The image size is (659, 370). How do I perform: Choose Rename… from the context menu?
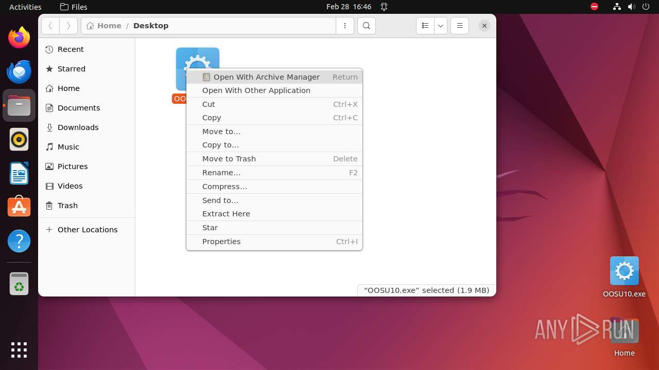point(274,173)
